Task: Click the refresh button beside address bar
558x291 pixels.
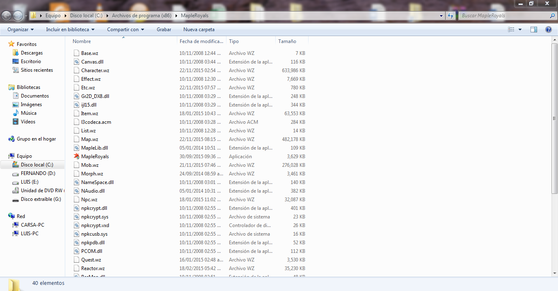Action: tap(451, 16)
